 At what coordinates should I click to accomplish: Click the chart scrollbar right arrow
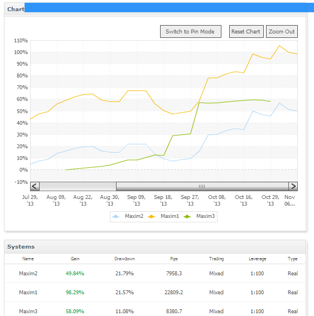tap(293, 186)
